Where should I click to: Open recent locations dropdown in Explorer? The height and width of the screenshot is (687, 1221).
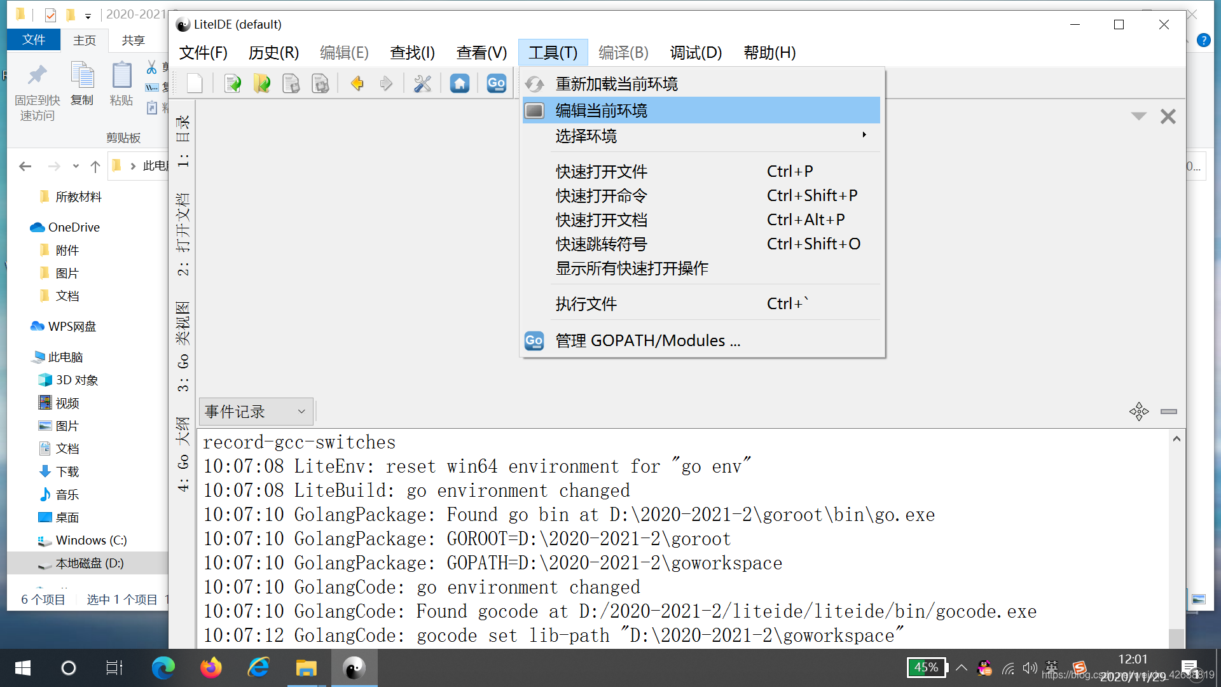(76, 166)
